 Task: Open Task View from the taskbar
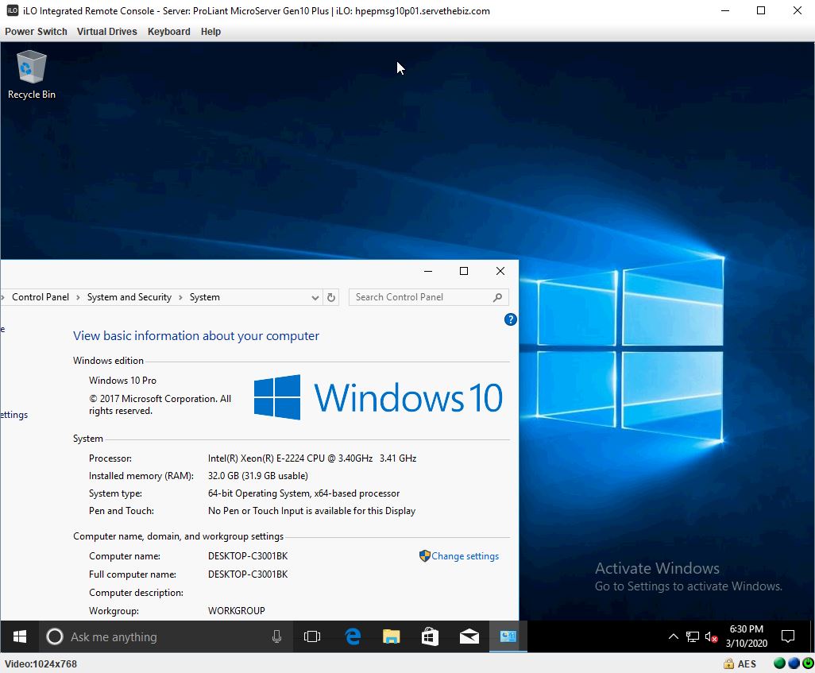click(x=312, y=636)
